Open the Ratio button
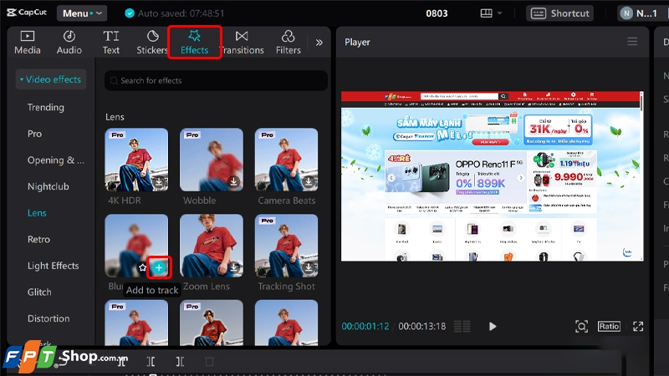 tap(609, 327)
